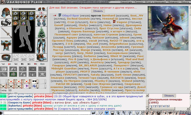Open the Общий Враг player link
The height and width of the screenshot is (115, 191).
[71, 16]
